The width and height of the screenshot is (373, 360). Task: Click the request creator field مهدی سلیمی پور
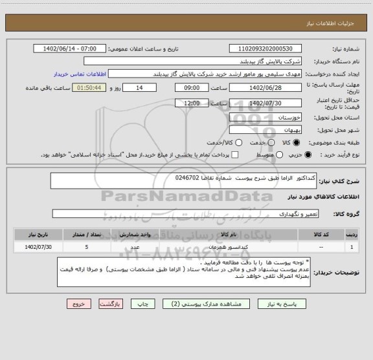205,74
